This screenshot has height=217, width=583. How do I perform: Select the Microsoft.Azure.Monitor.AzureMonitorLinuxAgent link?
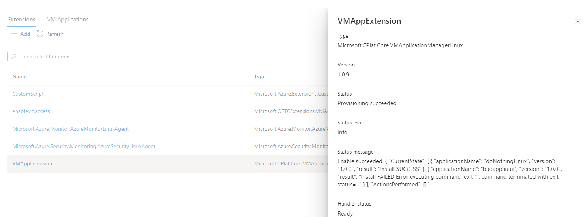click(x=71, y=129)
